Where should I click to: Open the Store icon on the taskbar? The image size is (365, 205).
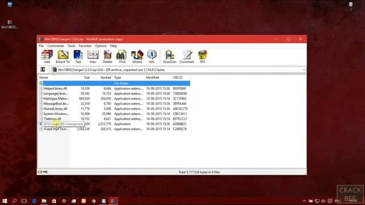pos(54,201)
